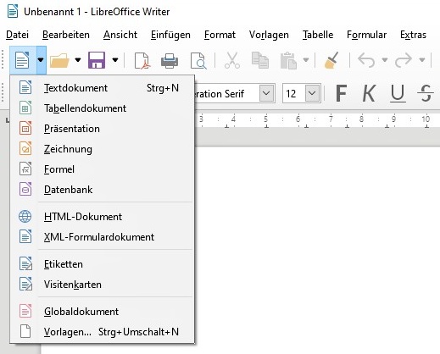Open Vorlagen... template manager entry
This screenshot has width=440, height=354.
[x=103, y=332]
